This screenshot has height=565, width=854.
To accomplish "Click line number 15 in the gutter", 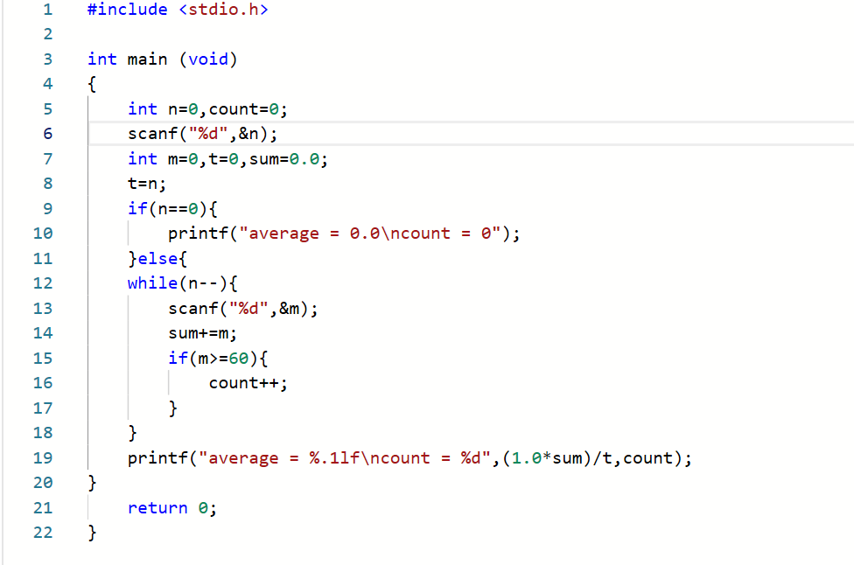I will (43, 359).
